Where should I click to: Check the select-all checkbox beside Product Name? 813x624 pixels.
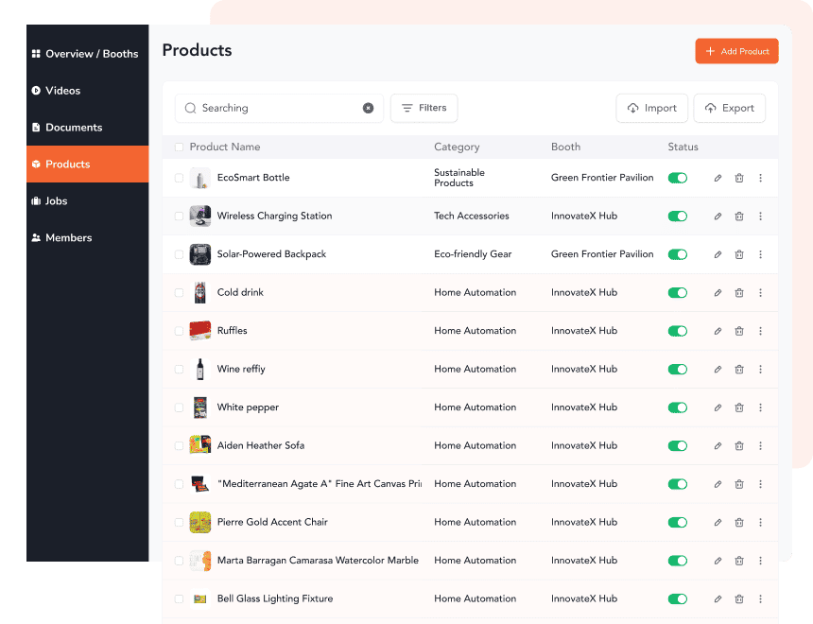coord(180,147)
